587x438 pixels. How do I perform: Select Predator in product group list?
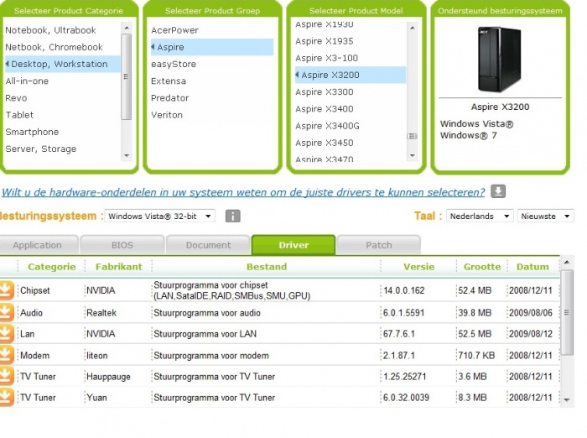coord(170,98)
